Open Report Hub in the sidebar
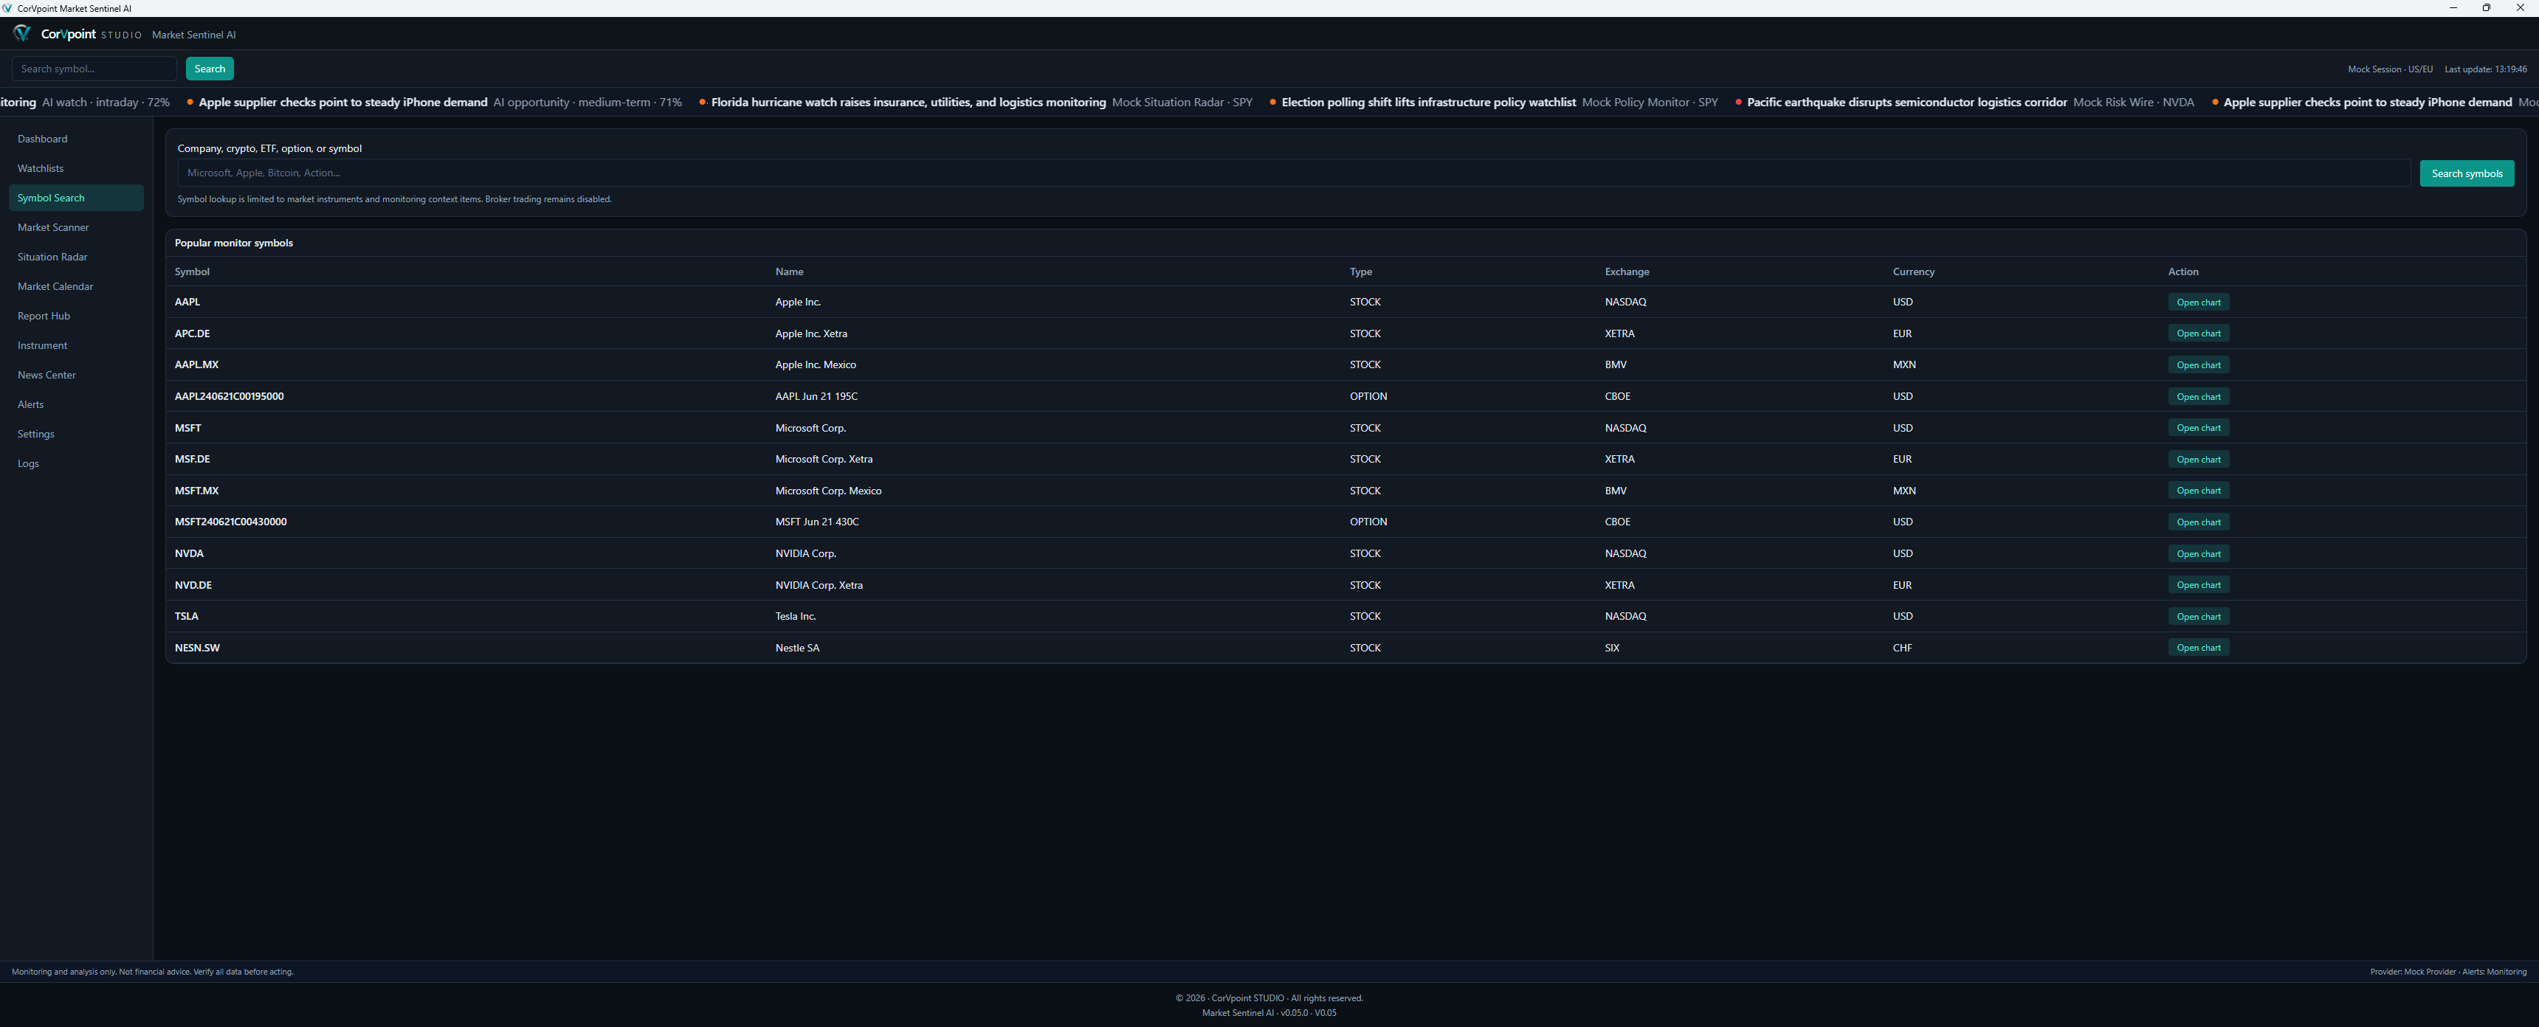Viewport: 2539px width, 1027px height. 76,317
